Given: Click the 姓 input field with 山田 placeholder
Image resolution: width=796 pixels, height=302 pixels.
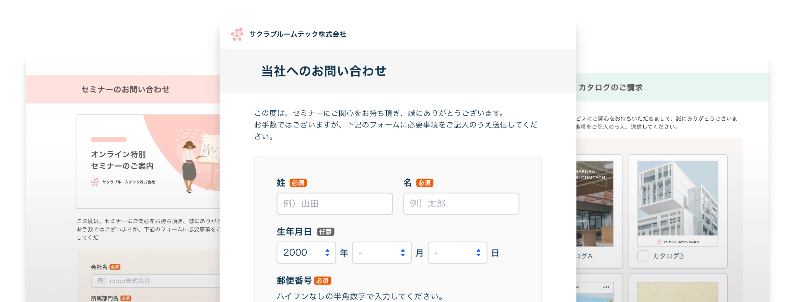Looking at the screenshot, I should [335, 204].
